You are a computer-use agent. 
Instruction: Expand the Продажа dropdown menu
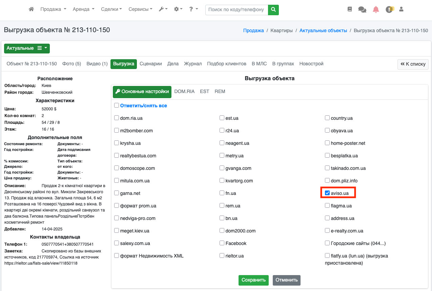(x=53, y=9)
